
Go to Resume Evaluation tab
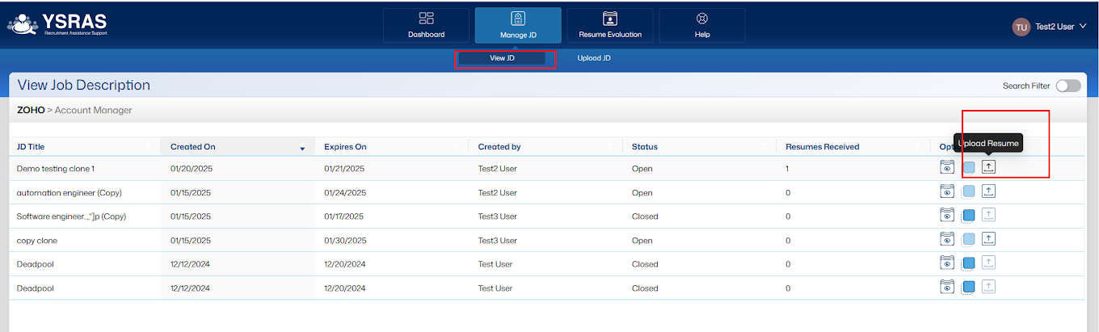[610, 25]
